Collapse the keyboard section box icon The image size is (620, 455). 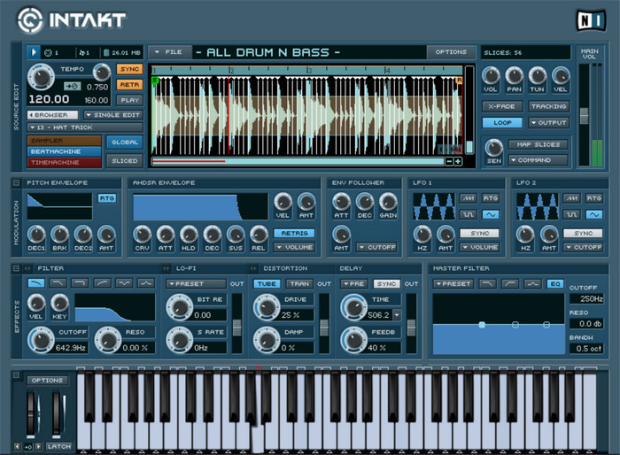tap(16, 374)
